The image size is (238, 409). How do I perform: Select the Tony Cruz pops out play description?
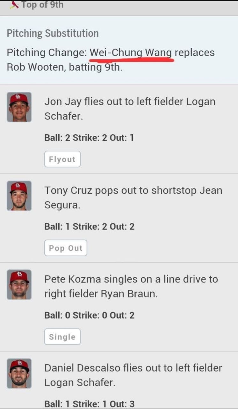(133, 197)
